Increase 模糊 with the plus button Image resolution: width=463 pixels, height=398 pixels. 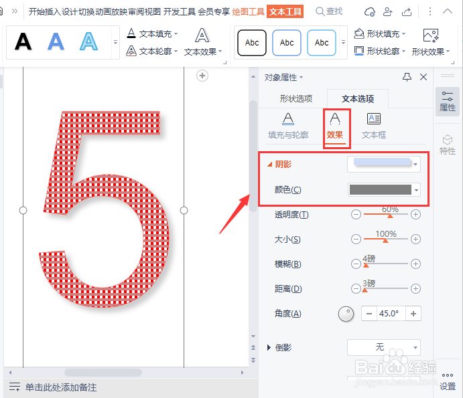point(415,264)
